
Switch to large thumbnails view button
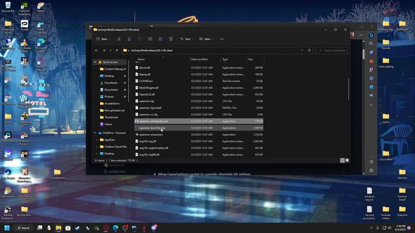[x=347, y=161]
